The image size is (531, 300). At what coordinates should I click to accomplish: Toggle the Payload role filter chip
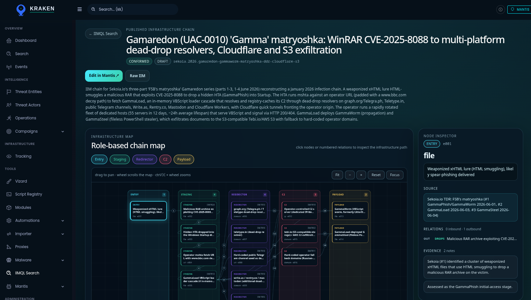[184, 159]
